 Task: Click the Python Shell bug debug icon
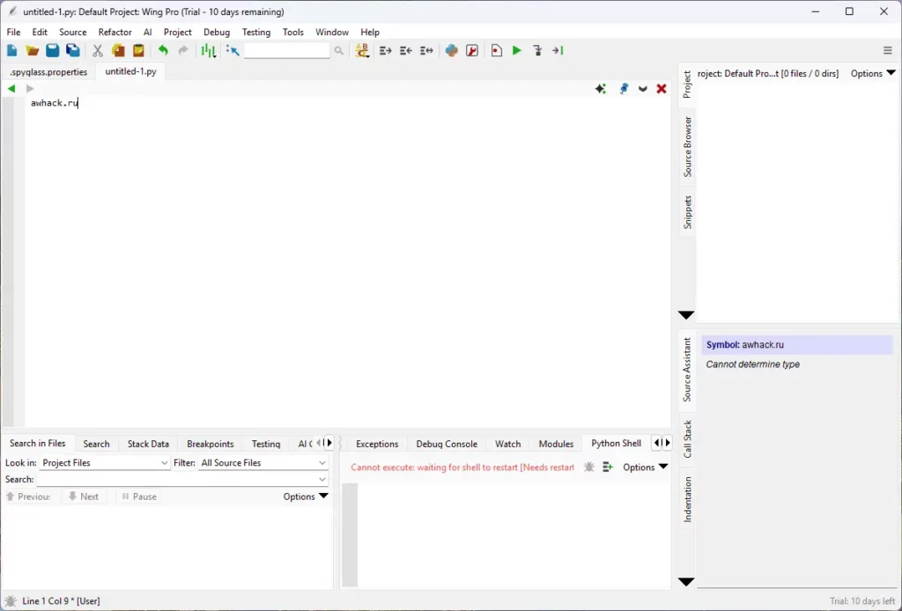coord(588,467)
